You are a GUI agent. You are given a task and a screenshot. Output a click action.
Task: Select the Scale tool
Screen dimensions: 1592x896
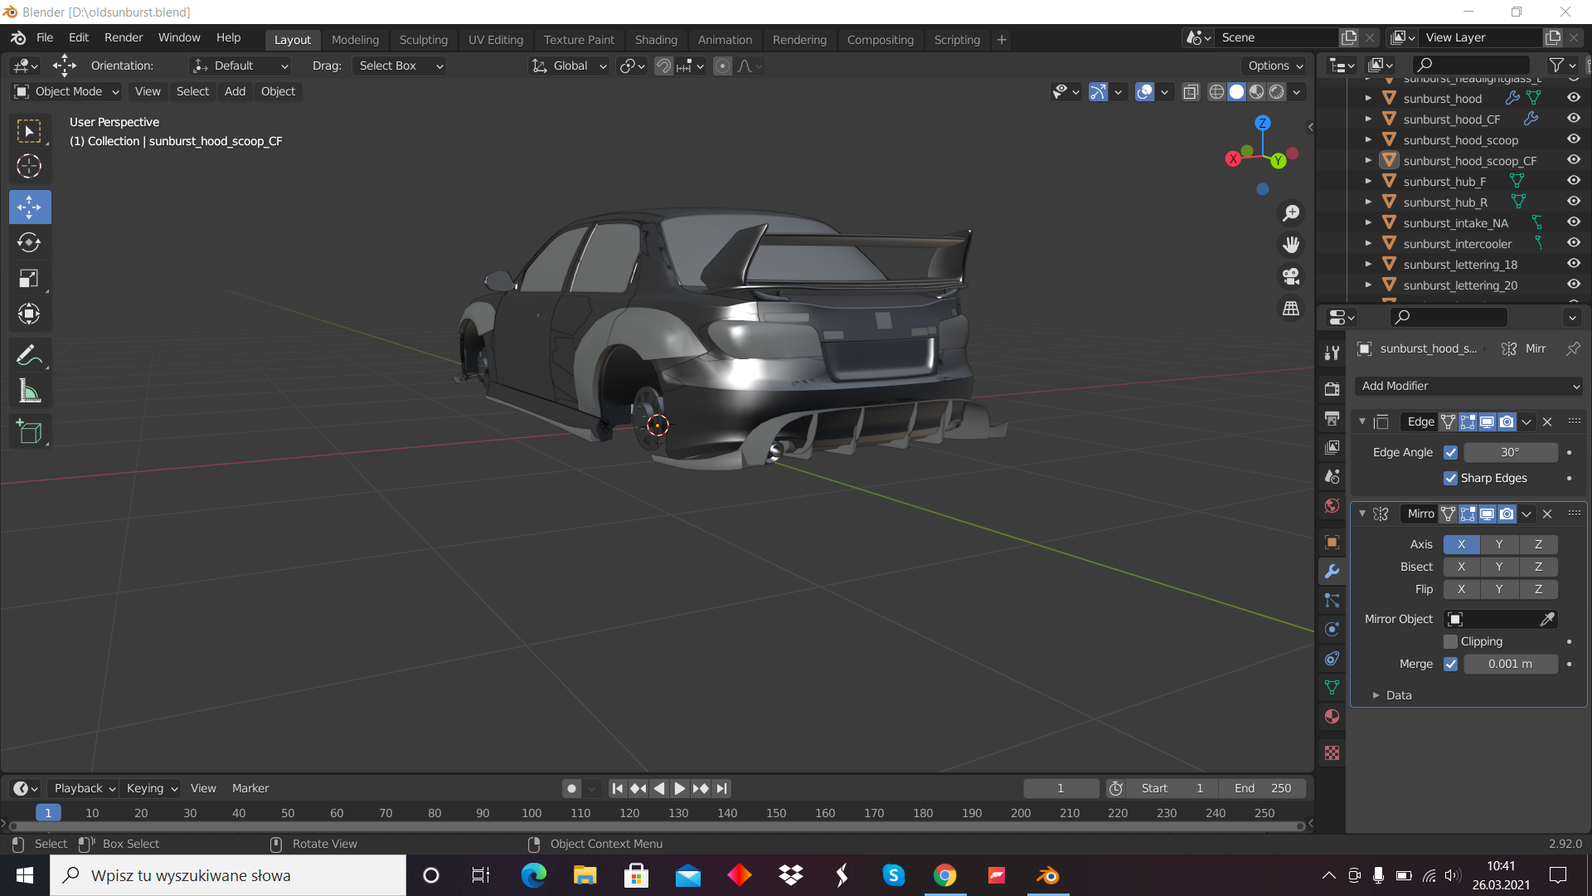[30, 278]
